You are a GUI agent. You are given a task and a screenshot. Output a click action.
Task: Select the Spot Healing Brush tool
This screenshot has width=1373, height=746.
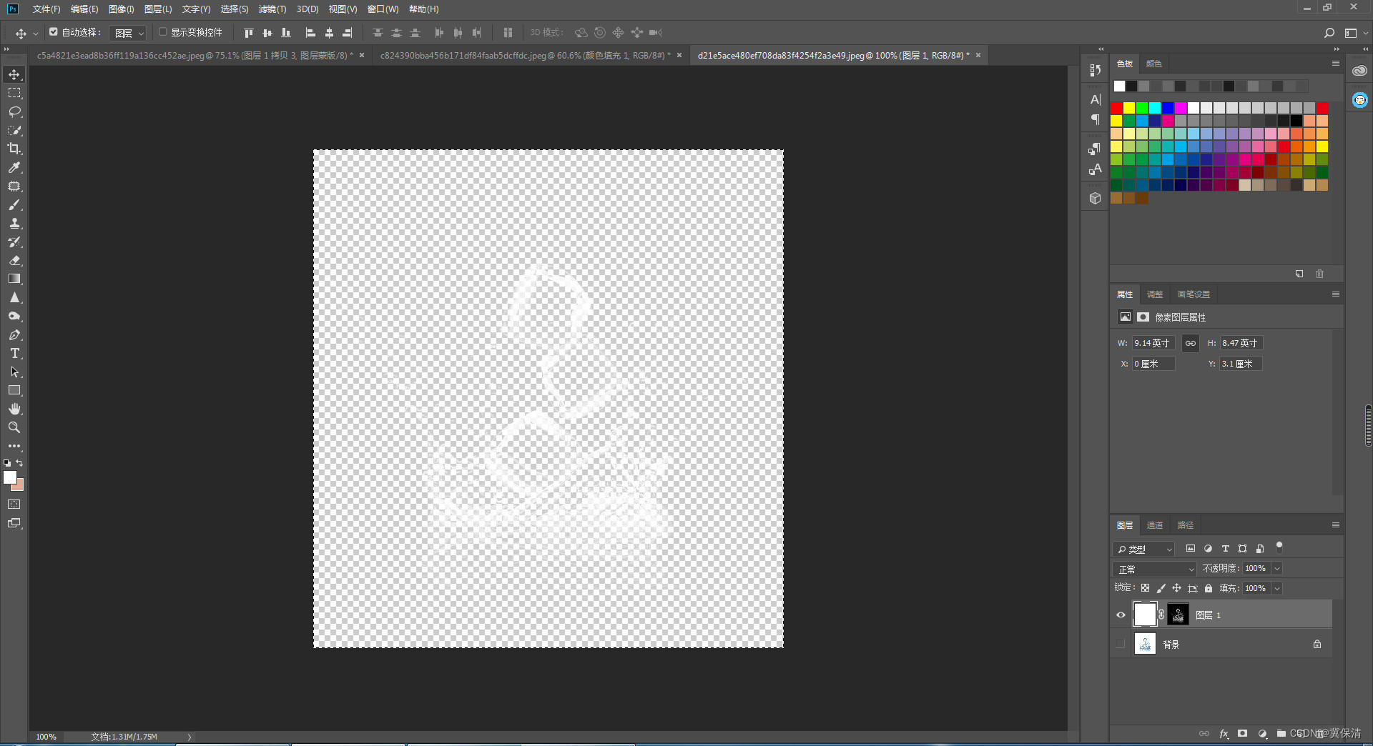pos(14,186)
